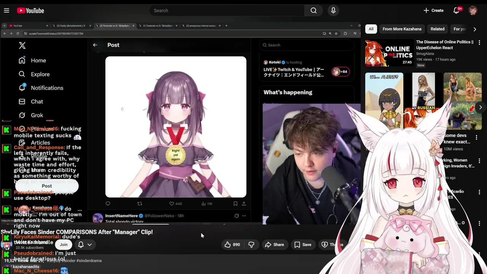Click the ShyLily Faces Sinder COMPARISONS video title

[x=77, y=232]
